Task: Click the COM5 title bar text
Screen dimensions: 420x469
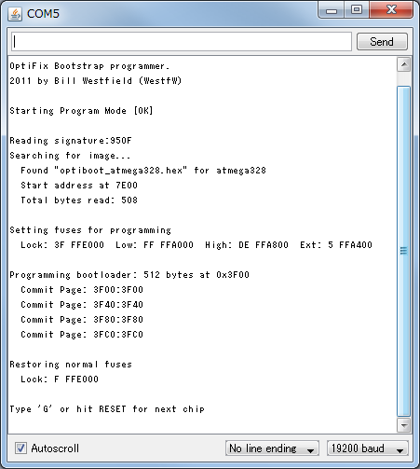Action: click(43, 14)
